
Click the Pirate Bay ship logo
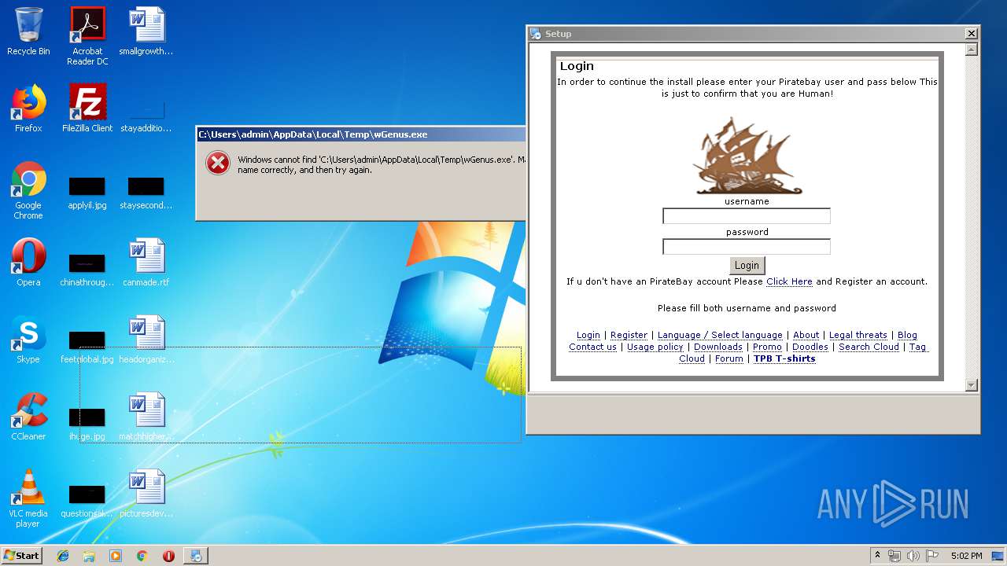point(747,156)
